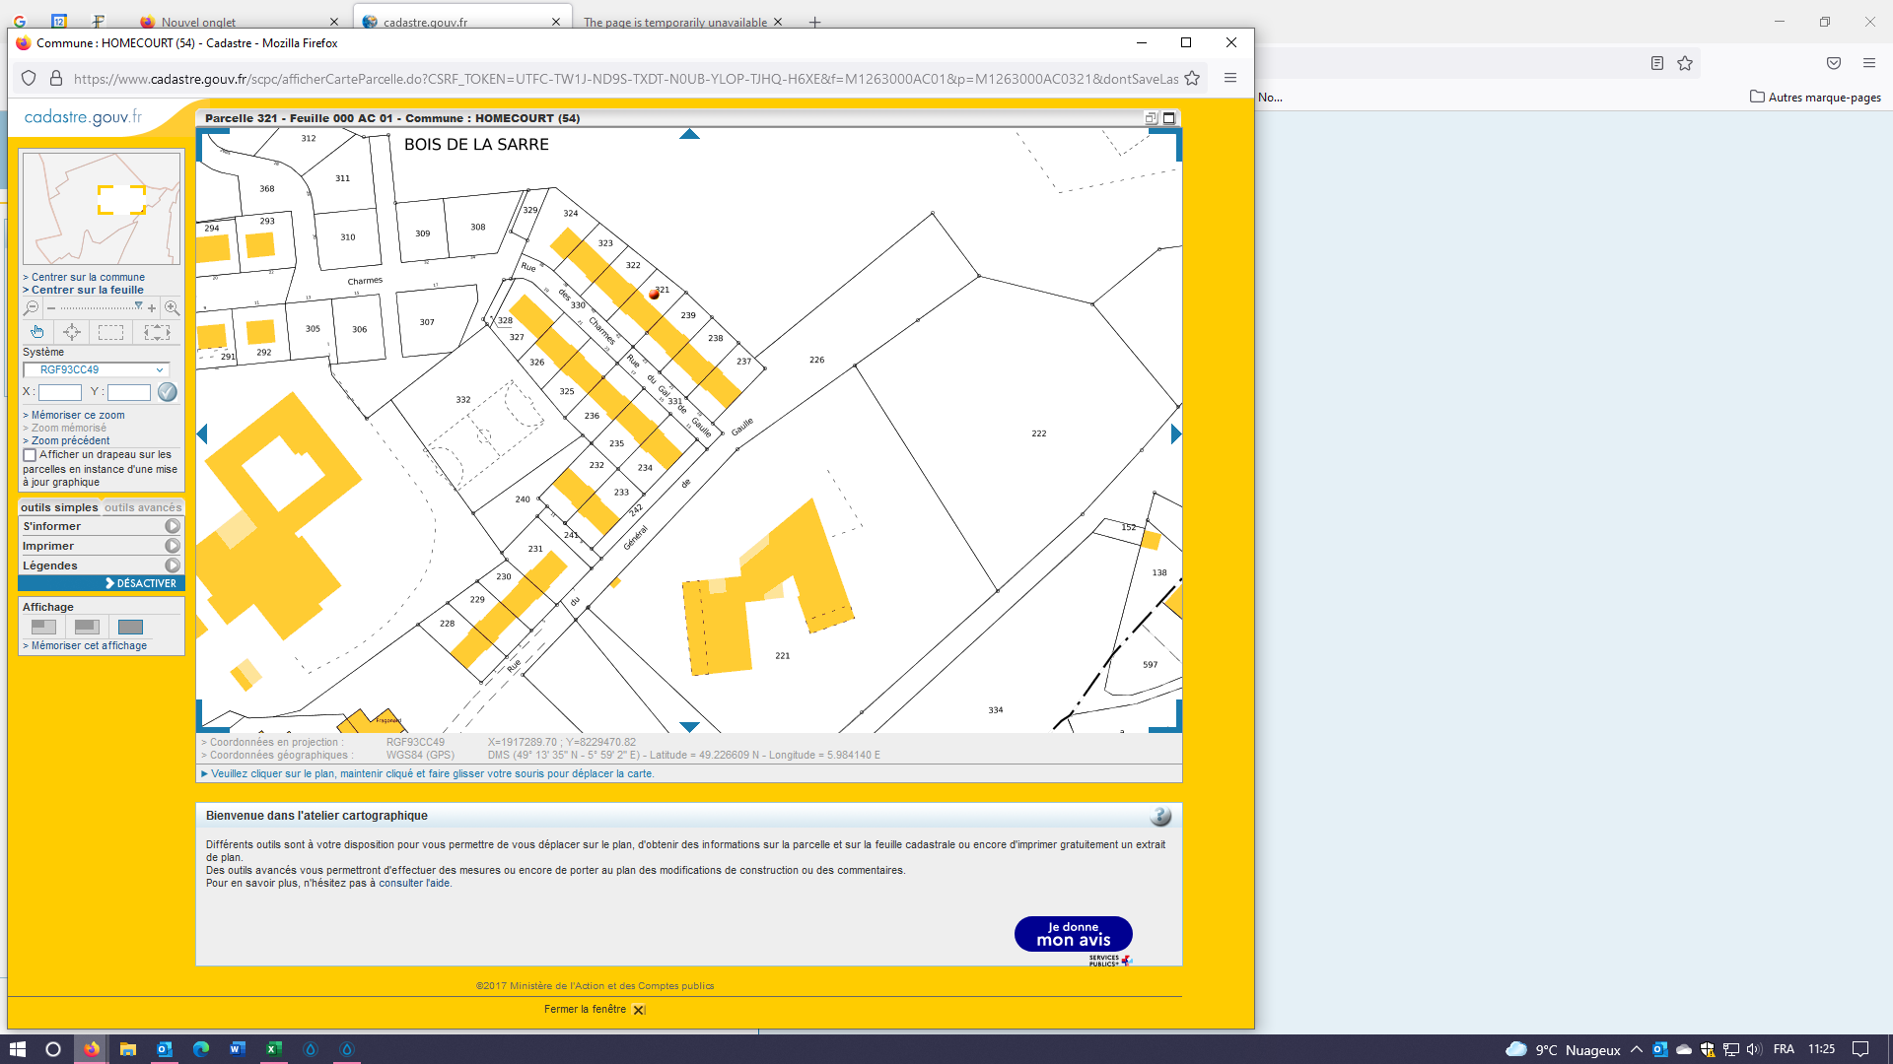
Task: Click the zoom in magnifier icon
Action: click(172, 308)
